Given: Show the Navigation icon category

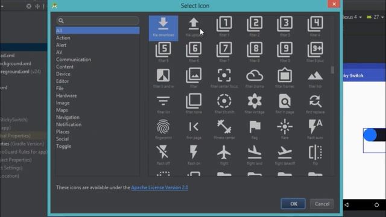Looking at the screenshot, I should tap(68, 117).
